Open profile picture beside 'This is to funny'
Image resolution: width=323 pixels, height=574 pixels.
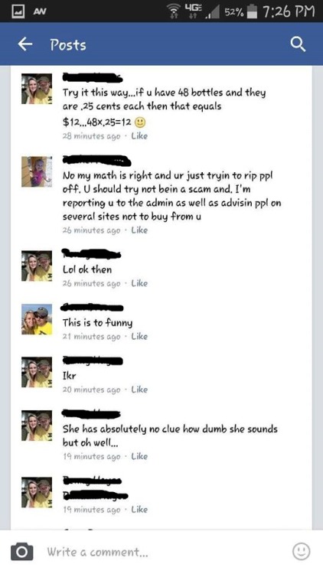pos(37,319)
